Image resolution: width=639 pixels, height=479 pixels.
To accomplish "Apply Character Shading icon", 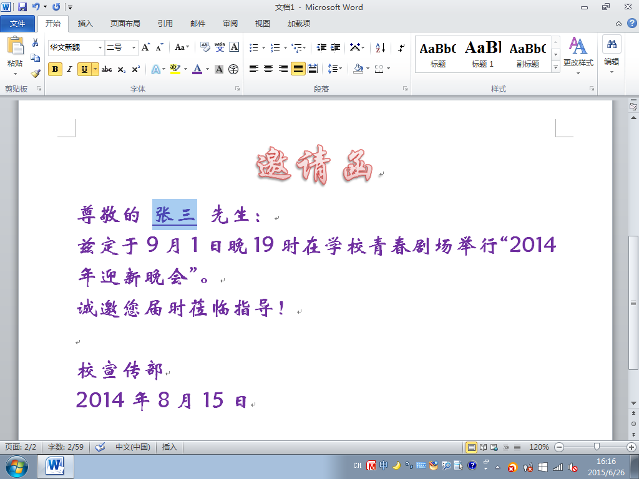I will pos(219,69).
